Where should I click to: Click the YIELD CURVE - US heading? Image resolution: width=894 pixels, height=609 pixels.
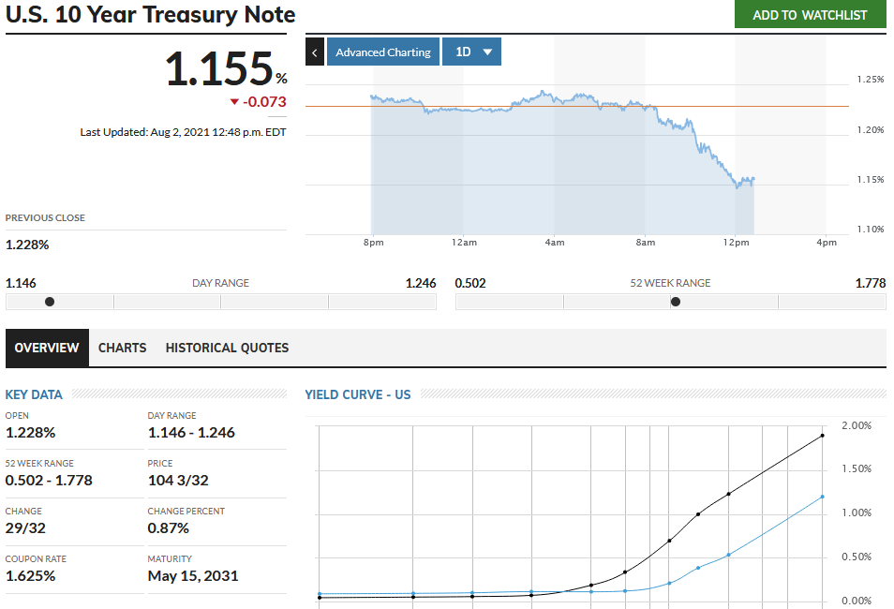(357, 394)
